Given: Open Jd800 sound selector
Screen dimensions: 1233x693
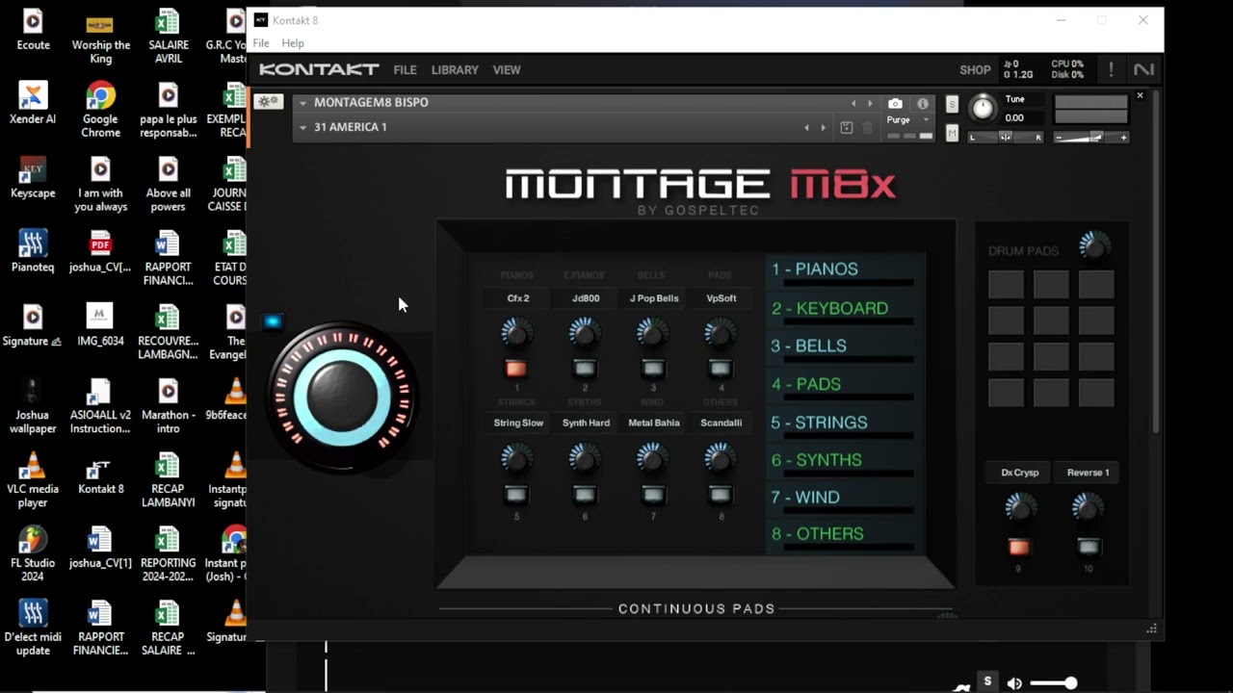Looking at the screenshot, I should coord(586,298).
